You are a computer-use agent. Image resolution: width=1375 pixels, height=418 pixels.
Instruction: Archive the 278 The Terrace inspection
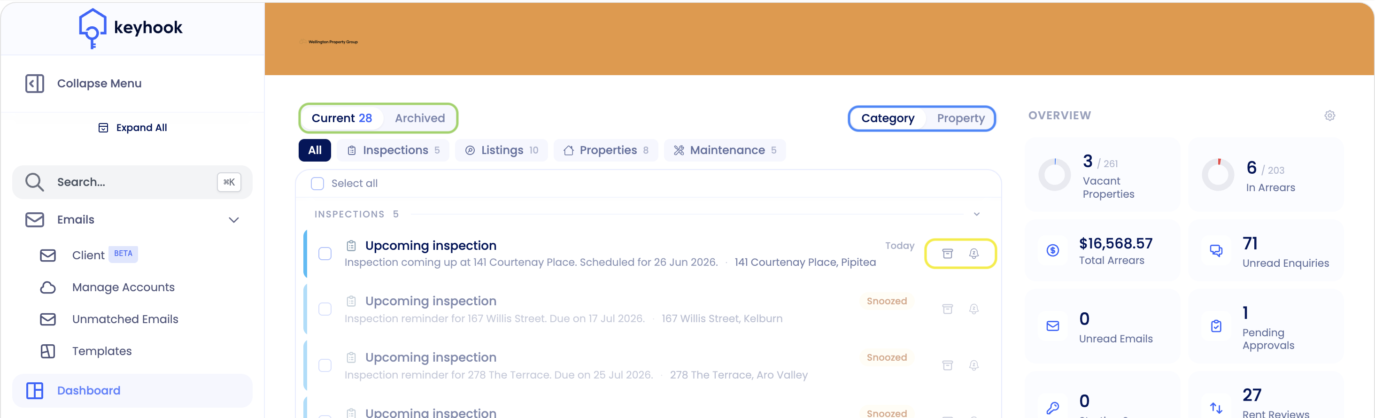pos(948,366)
